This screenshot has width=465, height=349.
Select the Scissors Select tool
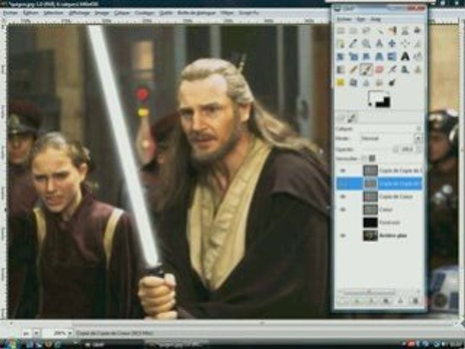(x=405, y=31)
